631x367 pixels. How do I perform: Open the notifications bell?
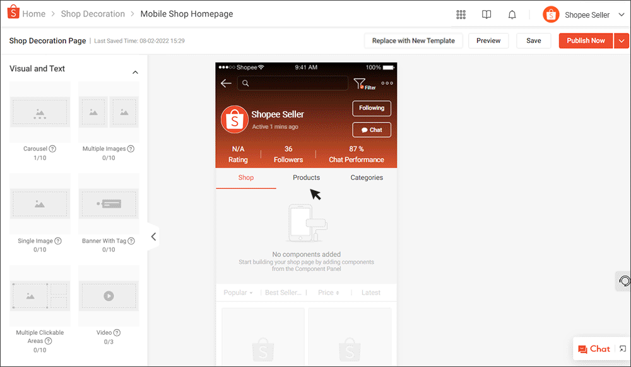[x=512, y=14]
